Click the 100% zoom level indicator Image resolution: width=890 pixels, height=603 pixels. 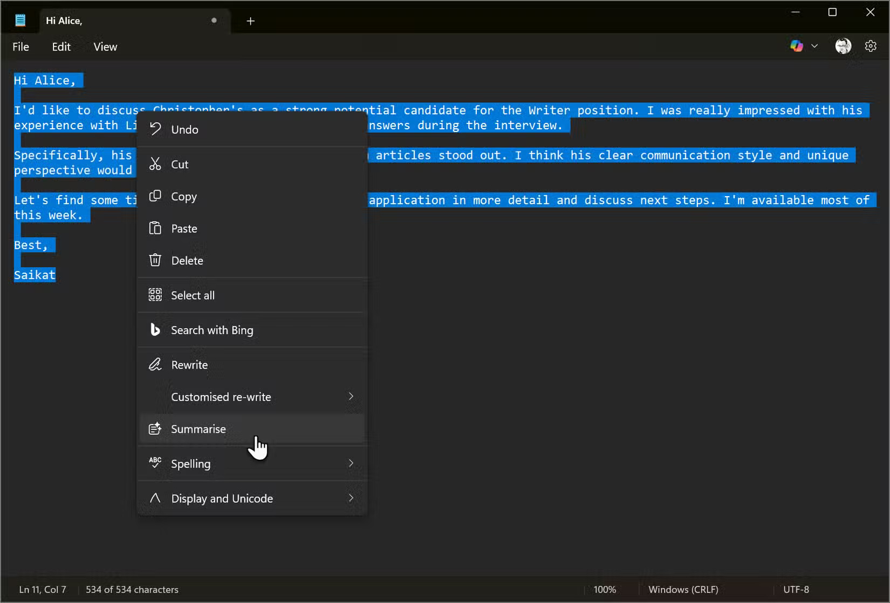click(605, 589)
